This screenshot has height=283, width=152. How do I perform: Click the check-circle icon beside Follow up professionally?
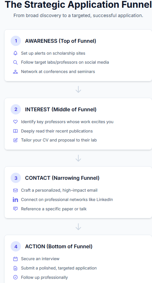coord(15,278)
